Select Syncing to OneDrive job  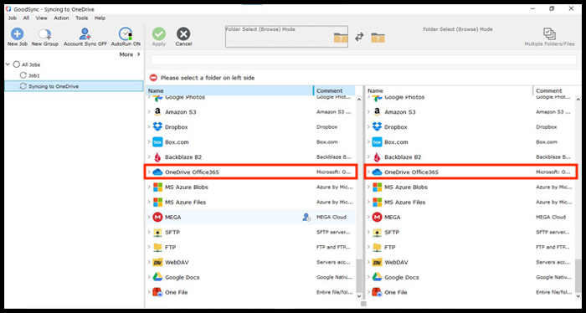(x=74, y=86)
